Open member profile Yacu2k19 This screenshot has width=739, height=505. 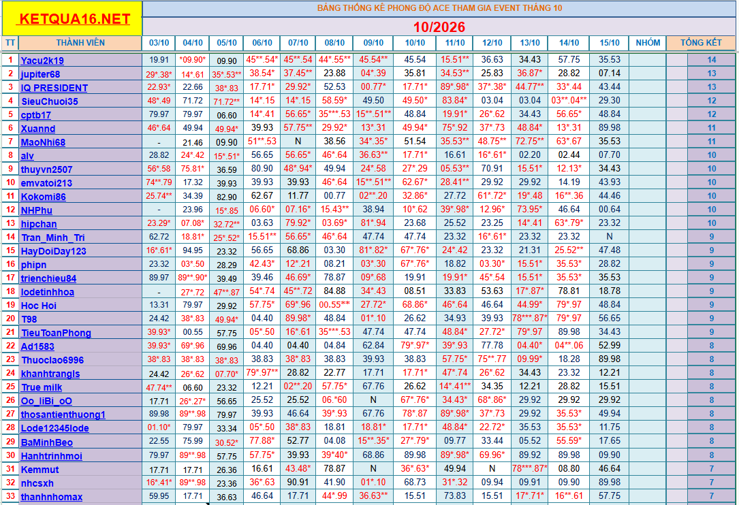42,61
